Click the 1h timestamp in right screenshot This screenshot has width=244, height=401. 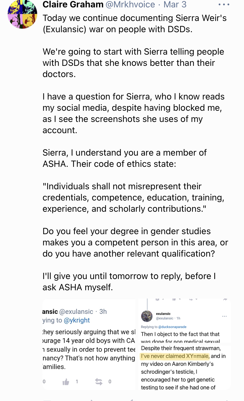(x=178, y=318)
